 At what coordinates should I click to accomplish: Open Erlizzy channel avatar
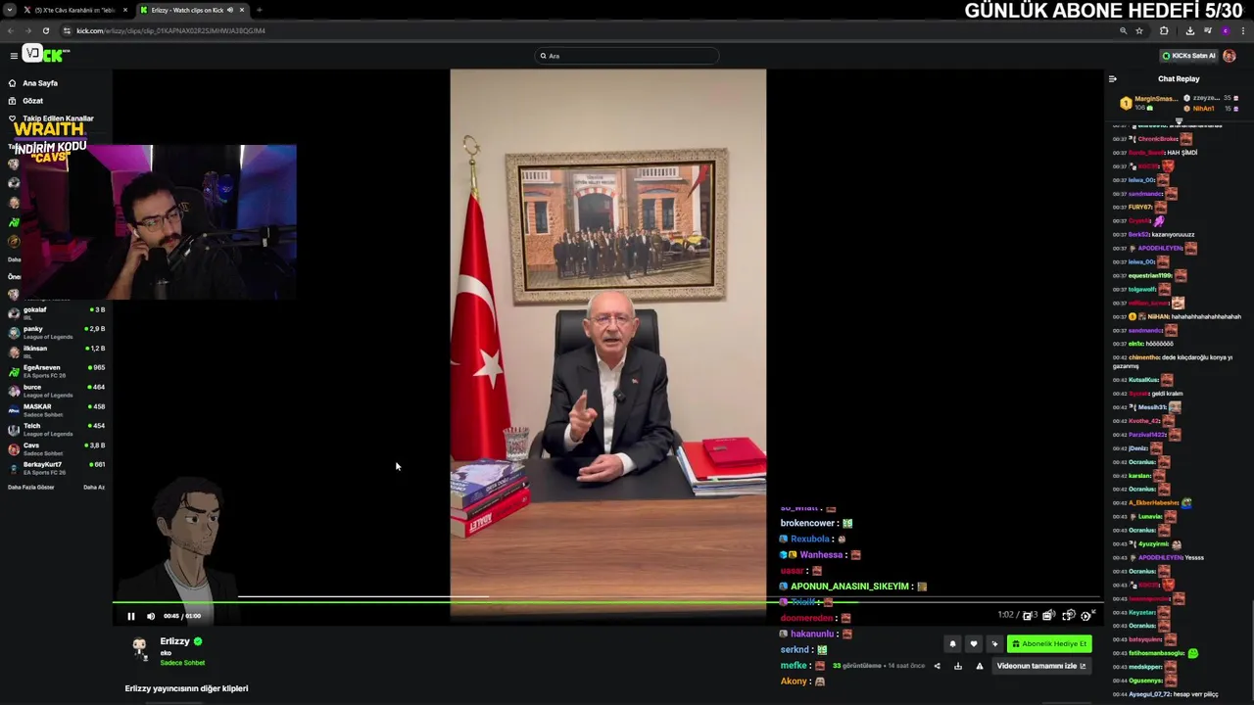[x=140, y=649]
